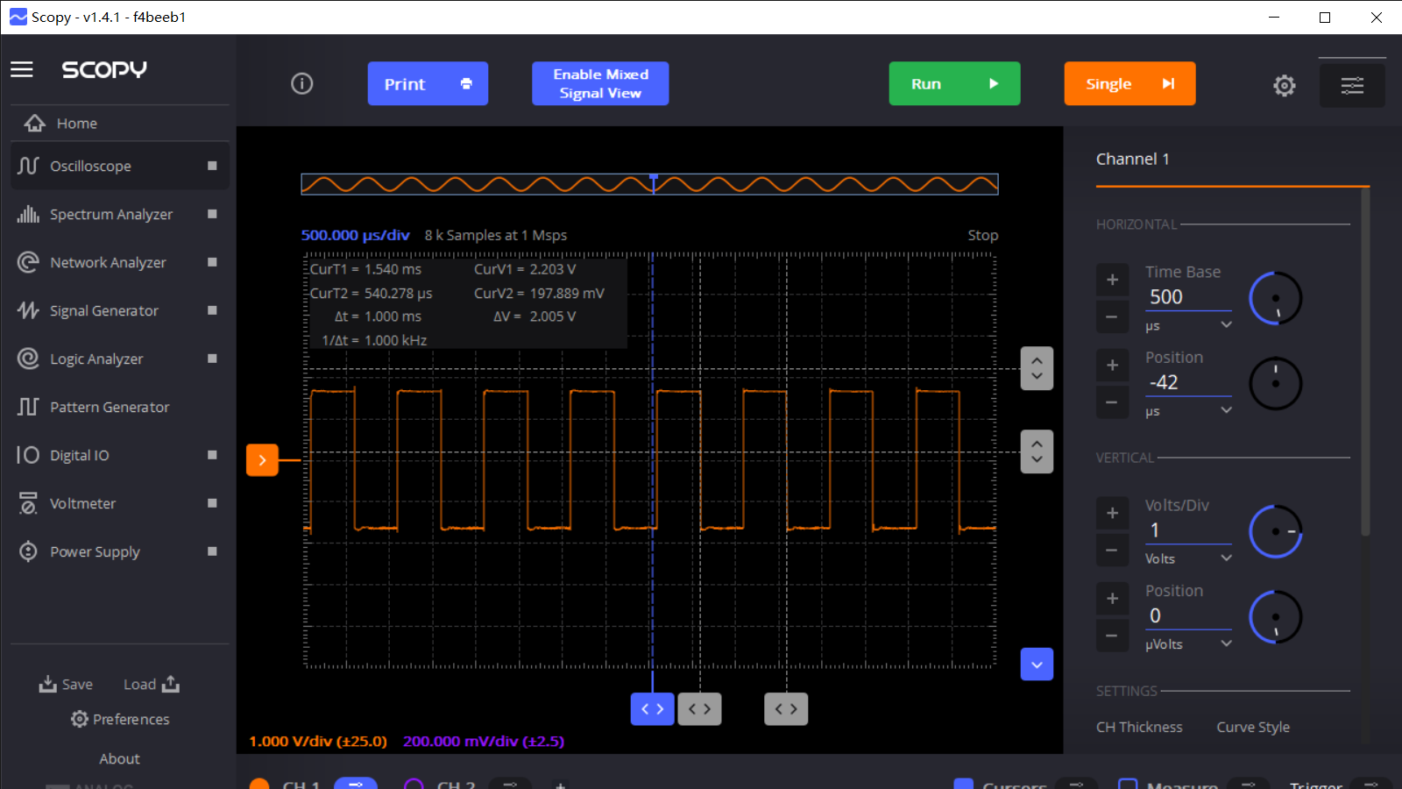Screen dimensions: 1402x789
Task: Toggle the Power Supply run square
Action: pos(212,551)
